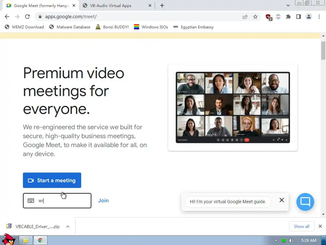Click the address bar URL
Image resolution: width=326 pixels, height=245 pixels.
[71, 17]
